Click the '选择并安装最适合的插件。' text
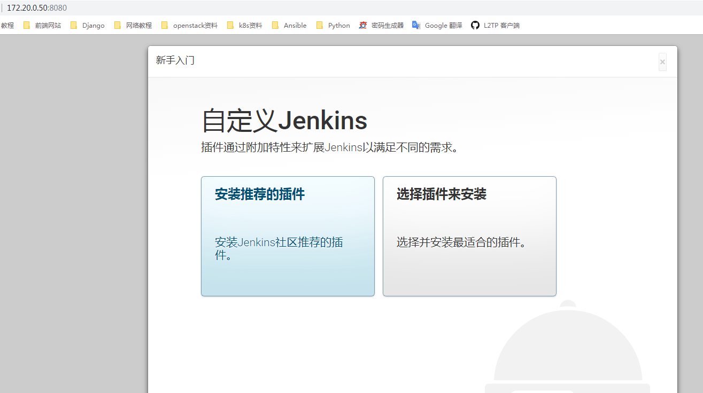703x393 pixels. point(462,242)
